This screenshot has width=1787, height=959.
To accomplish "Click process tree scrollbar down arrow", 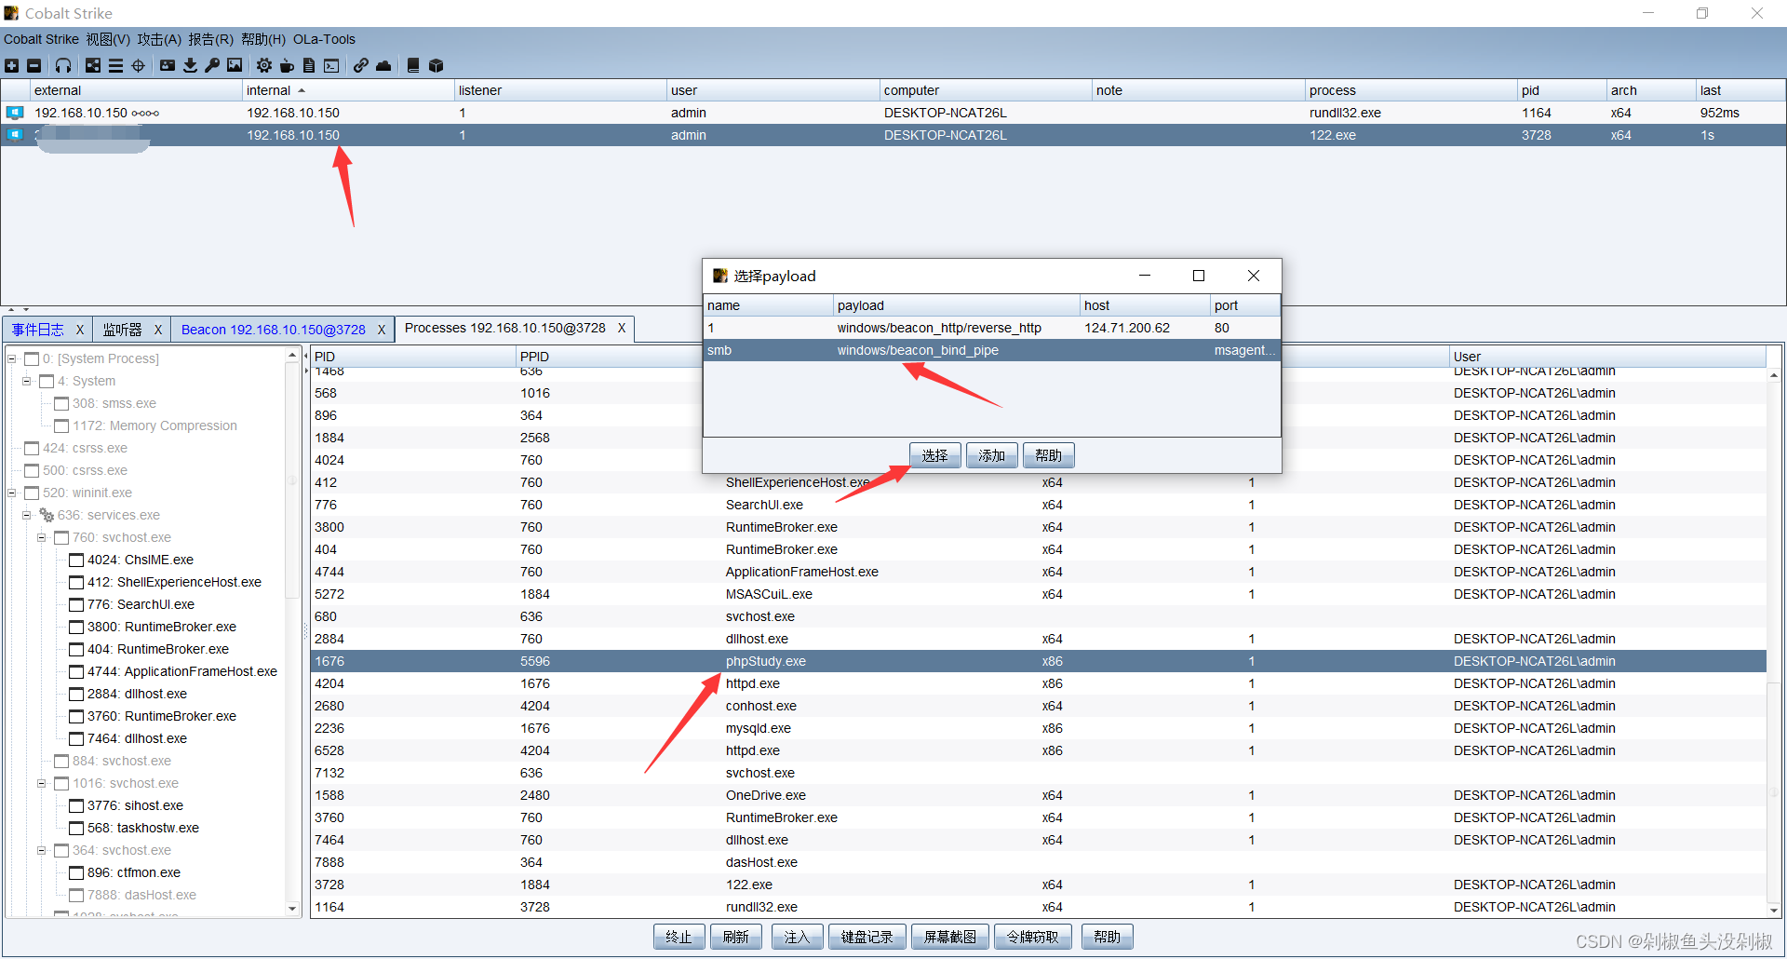I will click(292, 909).
